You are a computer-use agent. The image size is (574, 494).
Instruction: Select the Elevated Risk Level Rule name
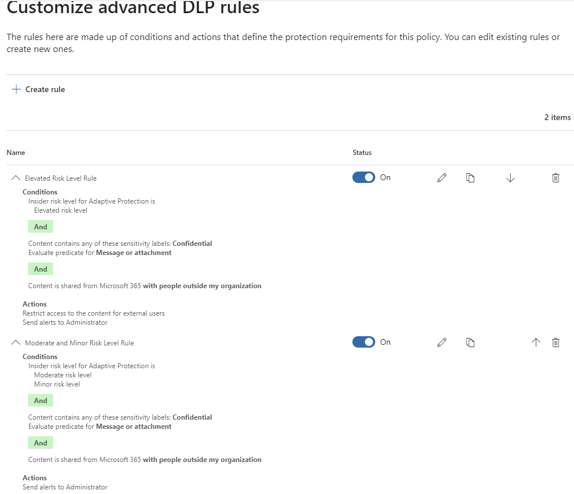(x=61, y=178)
